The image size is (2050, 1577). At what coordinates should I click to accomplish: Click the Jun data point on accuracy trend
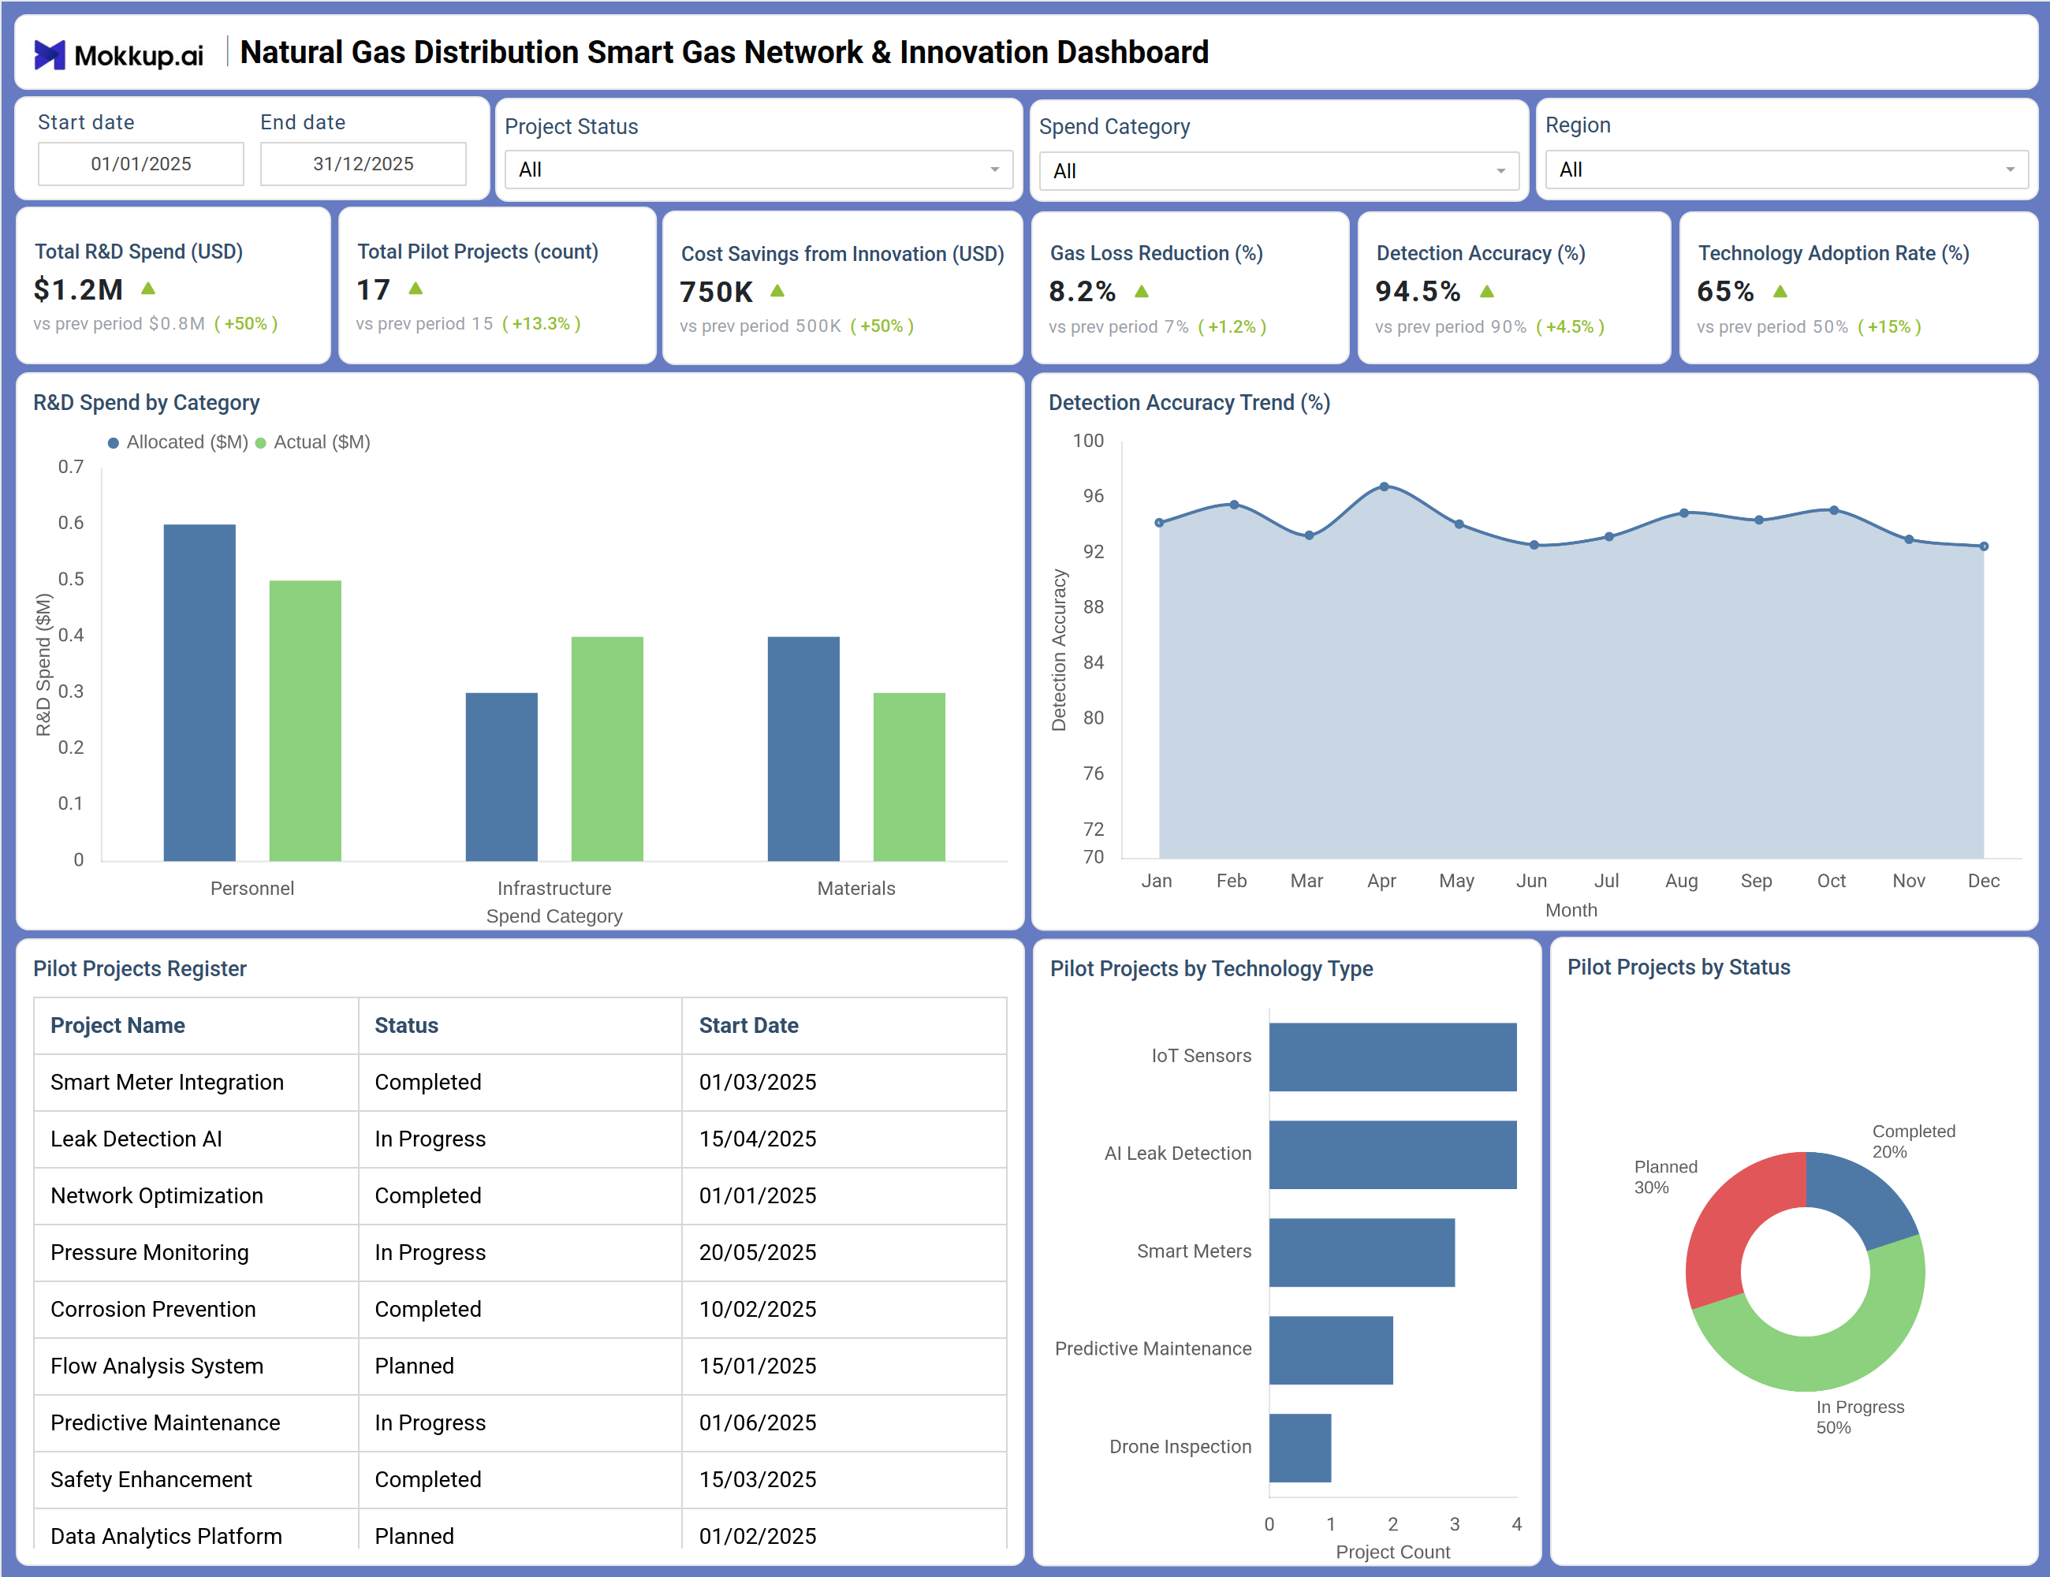click(x=1534, y=546)
